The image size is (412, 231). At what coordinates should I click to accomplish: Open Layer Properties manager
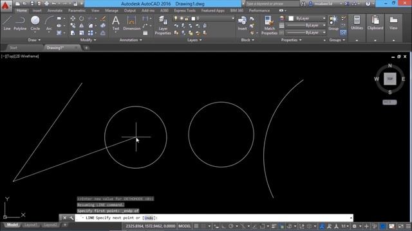[x=163, y=25]
